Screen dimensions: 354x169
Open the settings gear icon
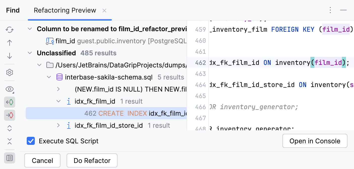click(10, 72)
